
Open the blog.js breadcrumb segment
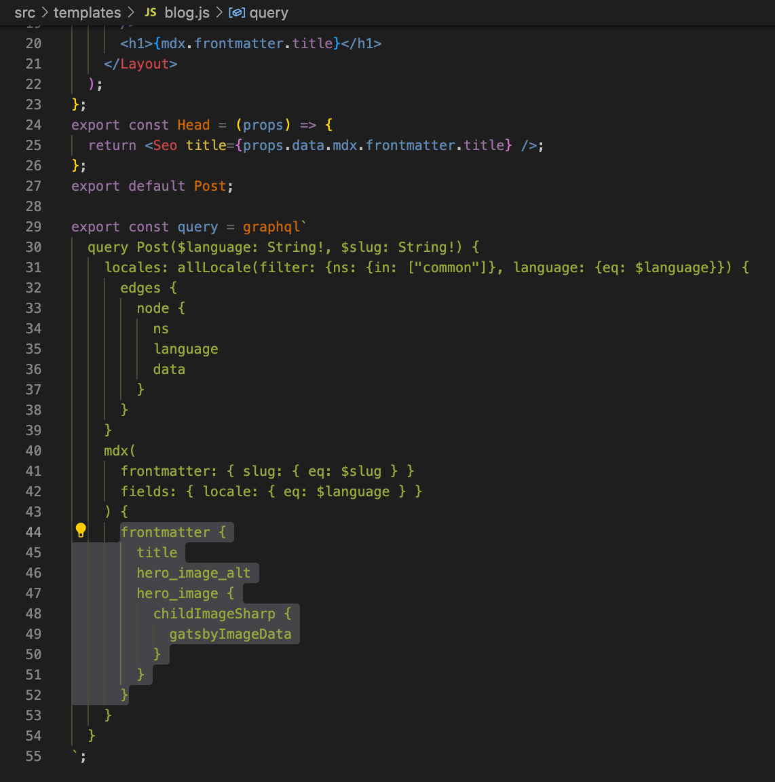click(x=187, y=12)
